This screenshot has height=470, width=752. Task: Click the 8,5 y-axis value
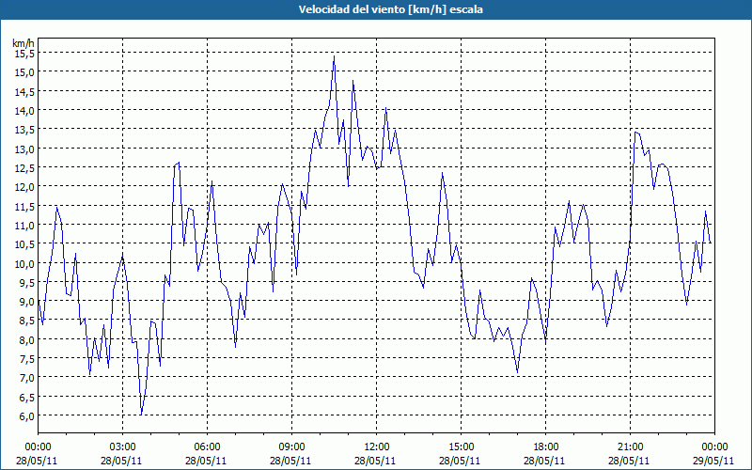click(x=26, y=321)
